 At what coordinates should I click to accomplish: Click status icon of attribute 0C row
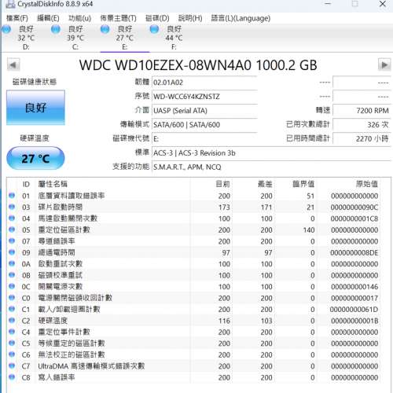(12, 286)
